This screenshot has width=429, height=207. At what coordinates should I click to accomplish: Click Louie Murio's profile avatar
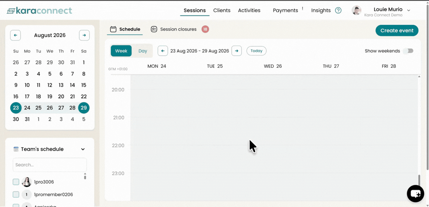356,10
